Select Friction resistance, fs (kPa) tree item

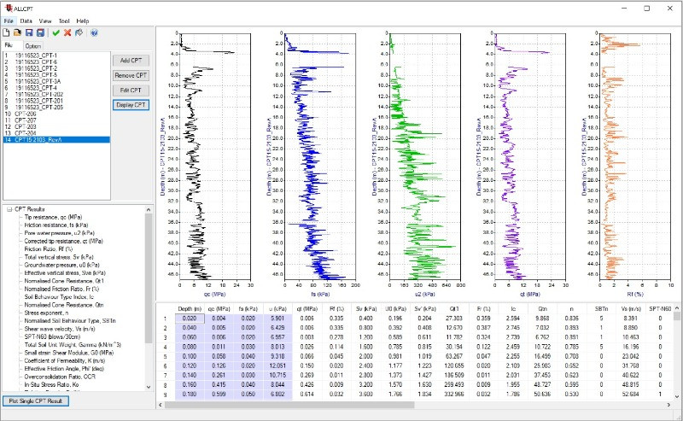[x=56, y=225]
